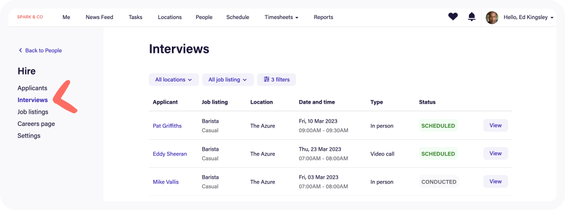Open Eddy Sheeran applicant profile
The image size is (565, 210).
pyautogui.click(x=170, y=154)
